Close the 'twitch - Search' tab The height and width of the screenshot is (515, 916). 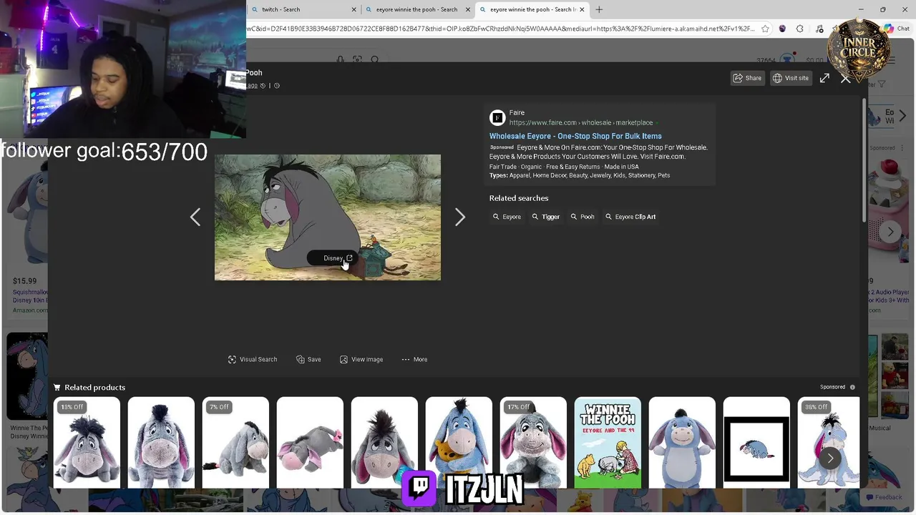[354, 9]
